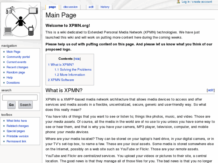Jump to 1 What is XPMN? in contents
Image resolution: width=218 pixels, height=163 pixels.
click(61, 65)
